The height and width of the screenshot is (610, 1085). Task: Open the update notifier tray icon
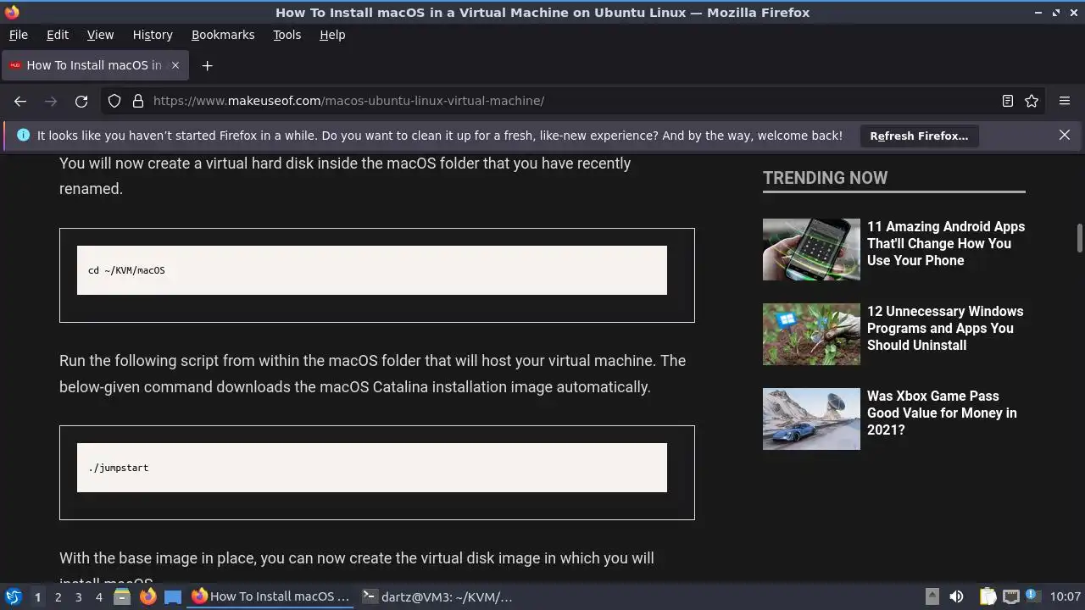click(x=1032, y=596)
